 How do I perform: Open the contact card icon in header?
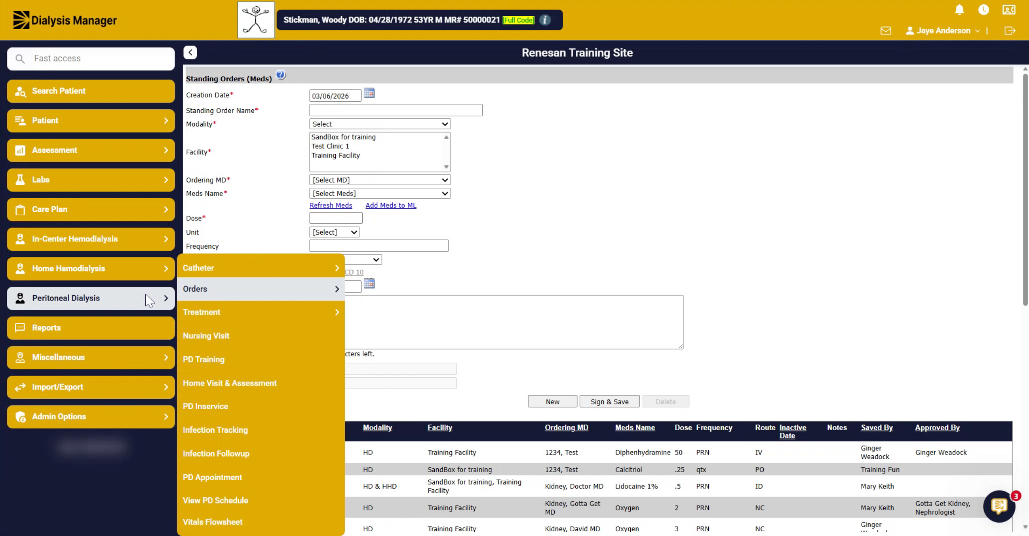[1009, 10]
